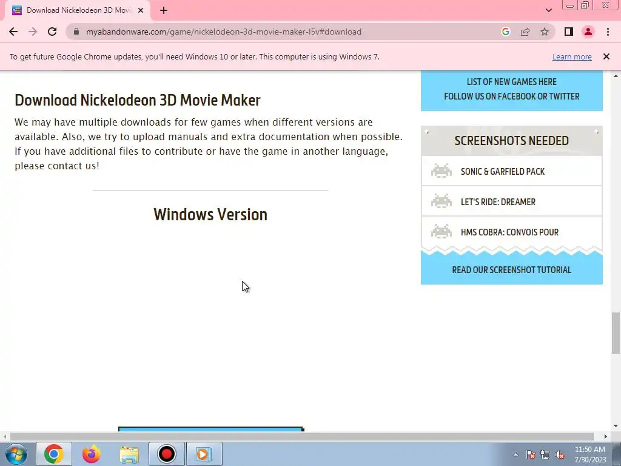Click invader icon beside Sonic & Garfield Pack

[441, 171]
